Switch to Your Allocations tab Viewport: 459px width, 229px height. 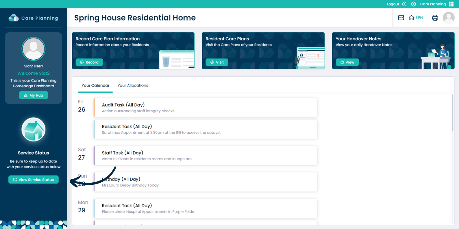(x=133, y=85)
